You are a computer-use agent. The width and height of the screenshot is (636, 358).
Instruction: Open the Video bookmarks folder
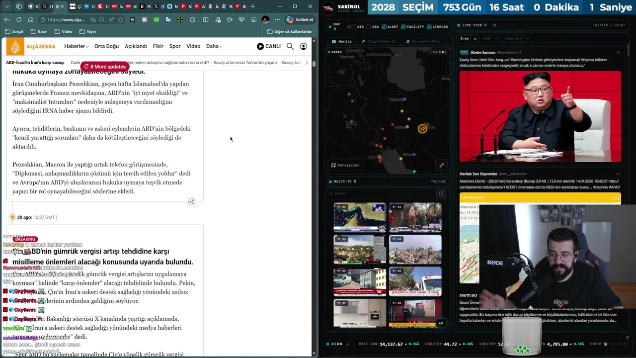[x=63, y=31]
